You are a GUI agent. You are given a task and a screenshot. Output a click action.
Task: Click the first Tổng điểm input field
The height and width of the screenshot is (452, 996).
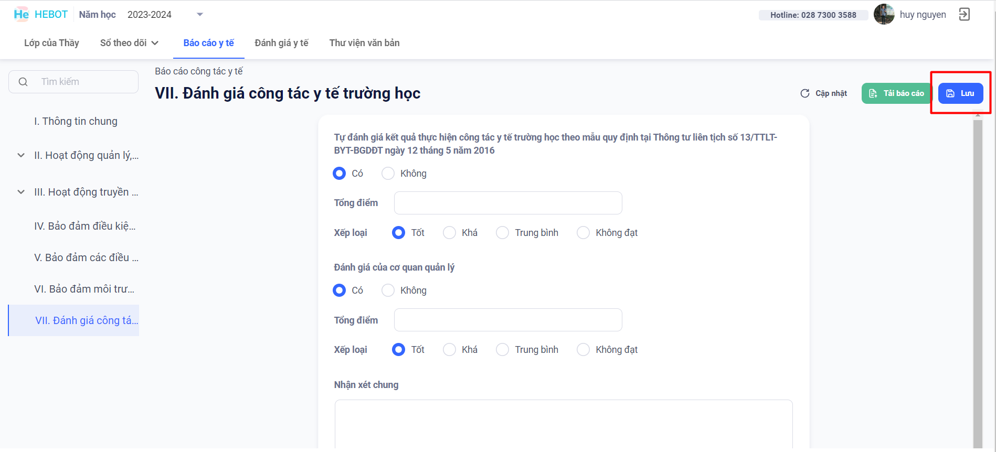point(507,203)
